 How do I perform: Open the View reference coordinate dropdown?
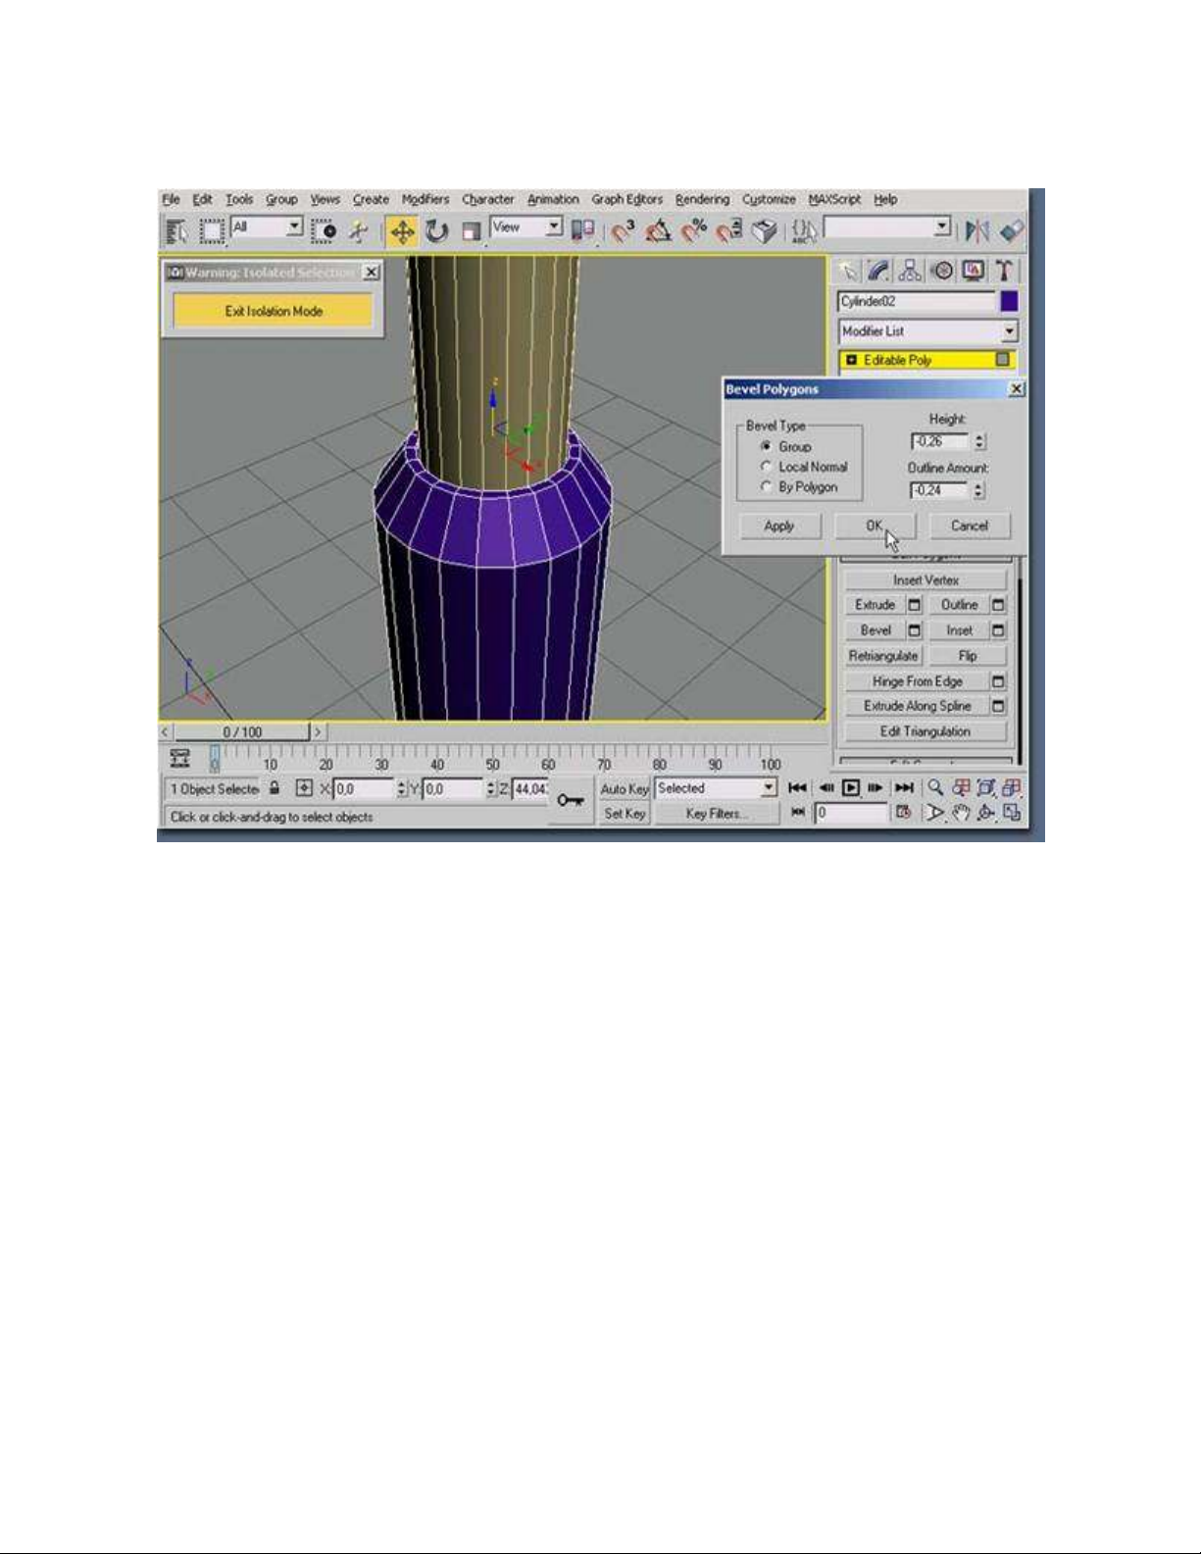(554, 227)
